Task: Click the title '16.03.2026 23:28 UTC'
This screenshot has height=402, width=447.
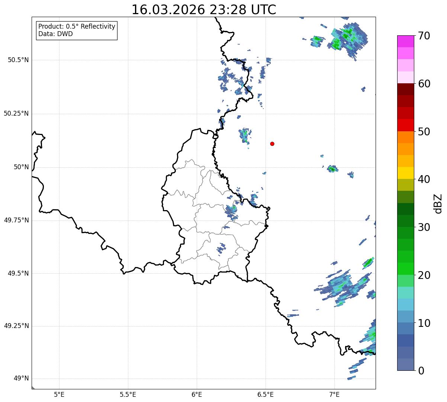Action: pos(204,9)
